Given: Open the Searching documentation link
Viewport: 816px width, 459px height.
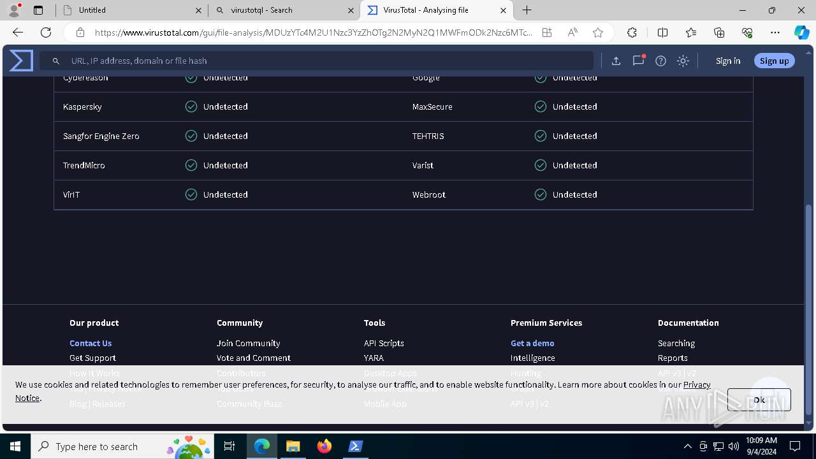Looking at the screenshot, I should coord(676,343).
